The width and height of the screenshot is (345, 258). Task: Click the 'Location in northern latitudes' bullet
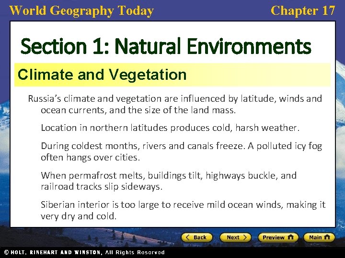point(170,128)
